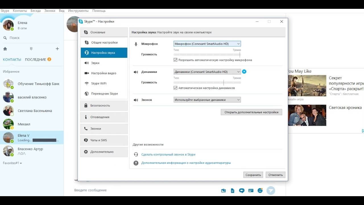Enable automatic microphone adjustment checkbox

175,60
